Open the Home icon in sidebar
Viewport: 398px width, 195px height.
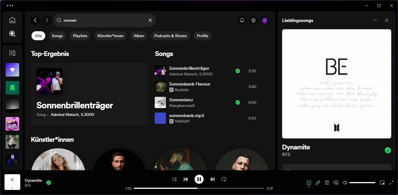pos(12,20)
